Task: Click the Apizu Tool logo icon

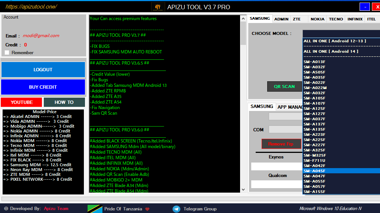Action: pyautogui.click(x=158, y=7)
